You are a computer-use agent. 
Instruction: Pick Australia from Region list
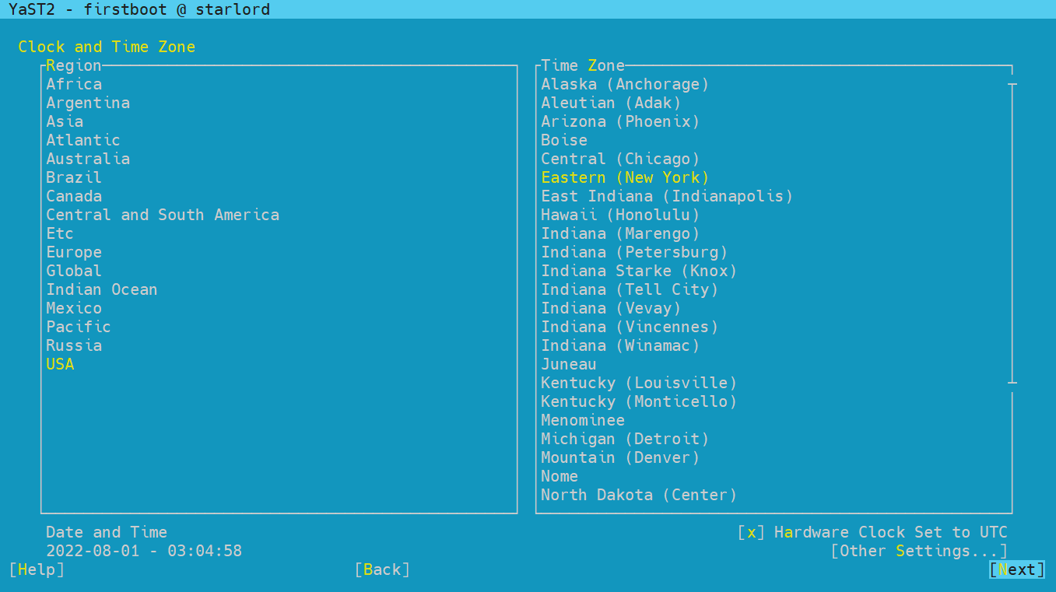point(88,159)
